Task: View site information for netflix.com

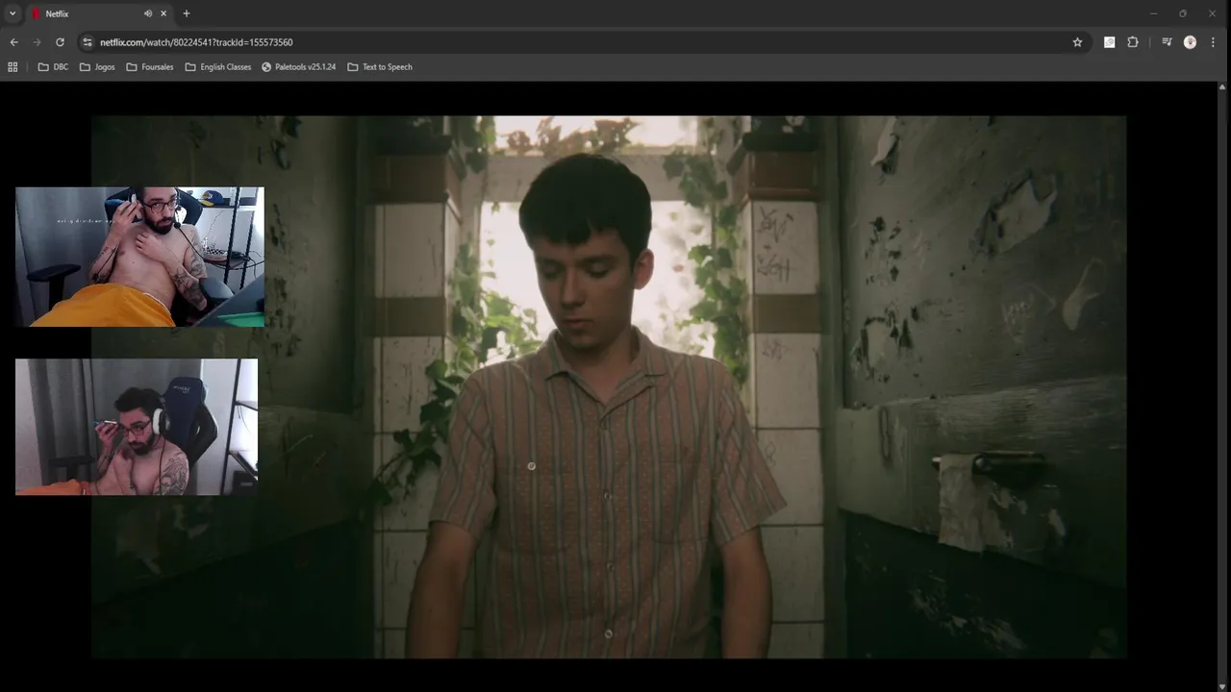Action: (x=88, y=42)
